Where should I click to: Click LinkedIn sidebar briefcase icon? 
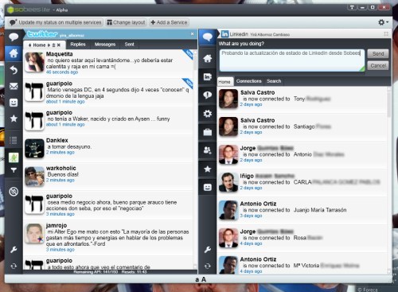[x=208, y=132]
